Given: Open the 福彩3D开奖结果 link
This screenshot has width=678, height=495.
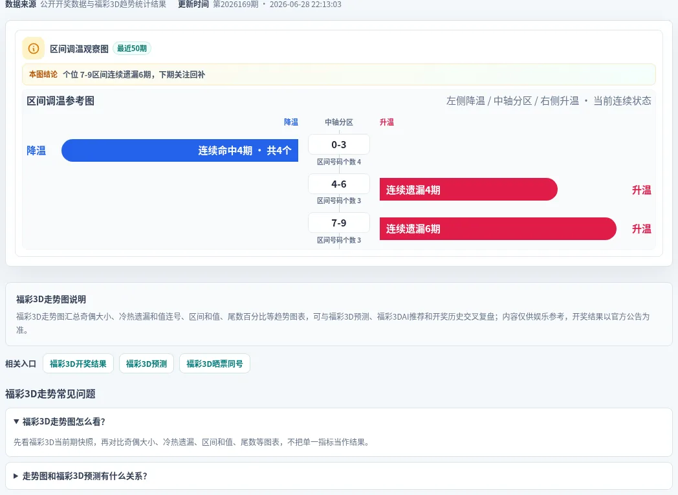Looking at the screenshot, I should click(78, 364).
